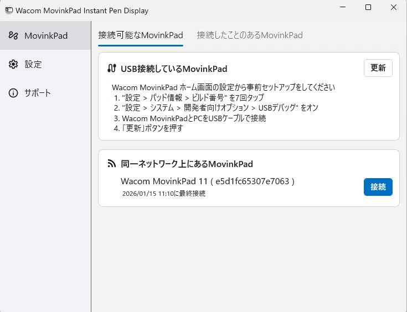
Task: Click the blue 接続 connect button
Action: point(378,187)
